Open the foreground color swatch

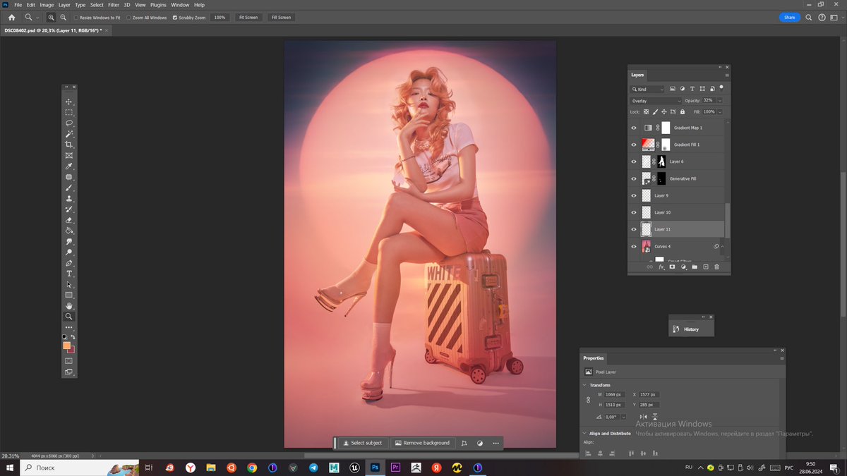66,346
